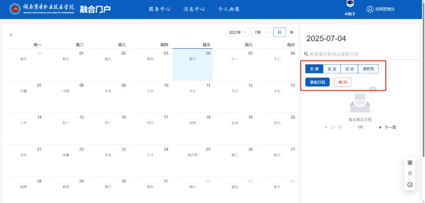The width and height of the screenshot is (425, 203).
Task: Open 消息中心 in the top navigation
Action: pos(194,9)
